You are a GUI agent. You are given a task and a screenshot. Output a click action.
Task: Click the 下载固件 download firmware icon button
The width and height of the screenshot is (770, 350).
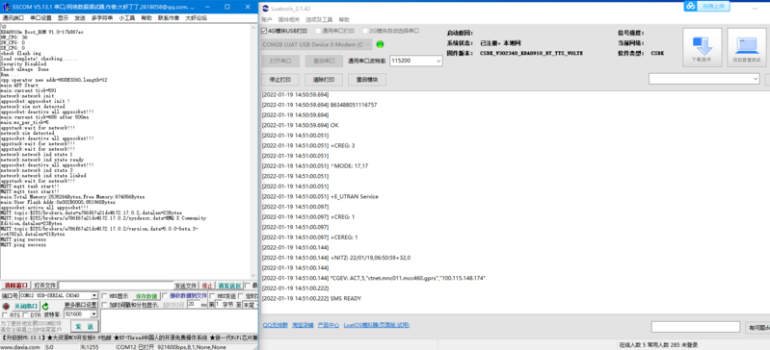(x=703, y=47)
